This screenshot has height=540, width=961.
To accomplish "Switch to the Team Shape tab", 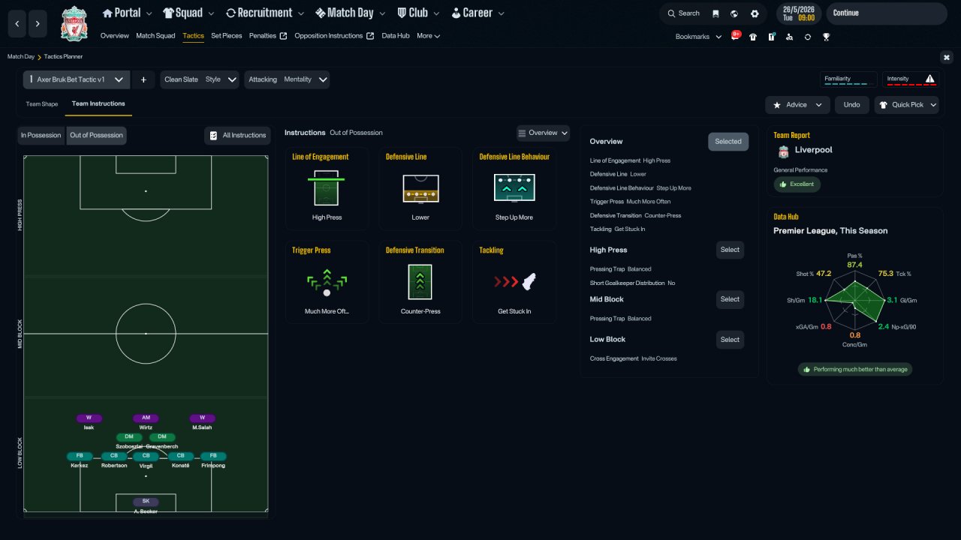I will pos(42,104).
